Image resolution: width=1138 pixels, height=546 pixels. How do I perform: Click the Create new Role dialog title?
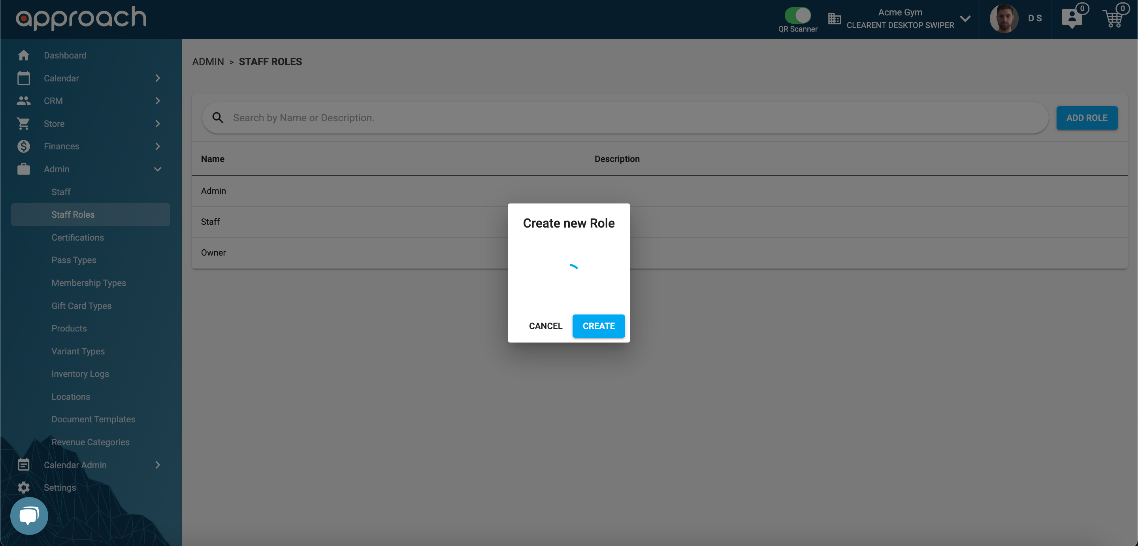[569, 223]
